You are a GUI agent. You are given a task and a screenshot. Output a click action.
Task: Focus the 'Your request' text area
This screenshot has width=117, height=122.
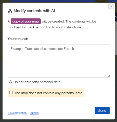pyautogui.click(x=59, y=61)
